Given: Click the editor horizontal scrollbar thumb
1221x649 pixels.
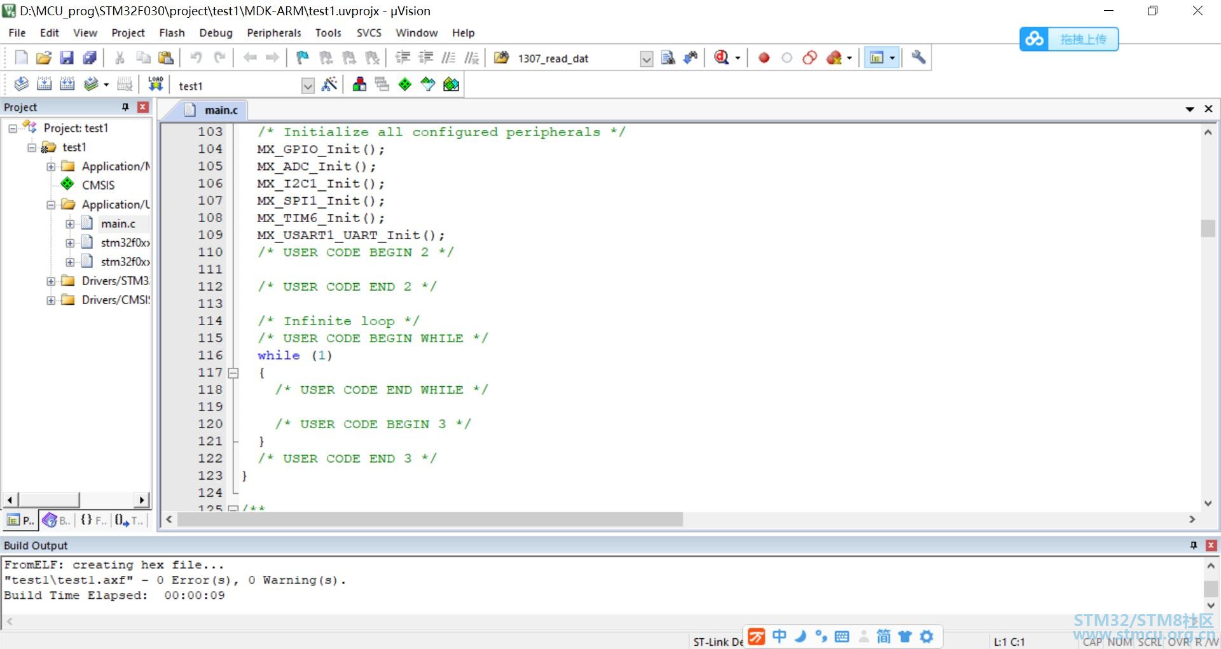Looking at the screenshot, I should [430, 520].
